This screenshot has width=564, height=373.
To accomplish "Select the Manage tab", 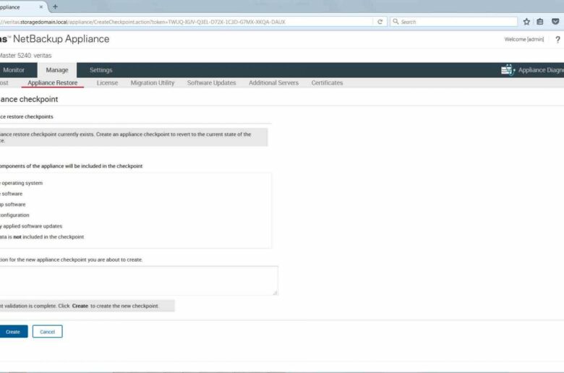I will coord(57,70).
